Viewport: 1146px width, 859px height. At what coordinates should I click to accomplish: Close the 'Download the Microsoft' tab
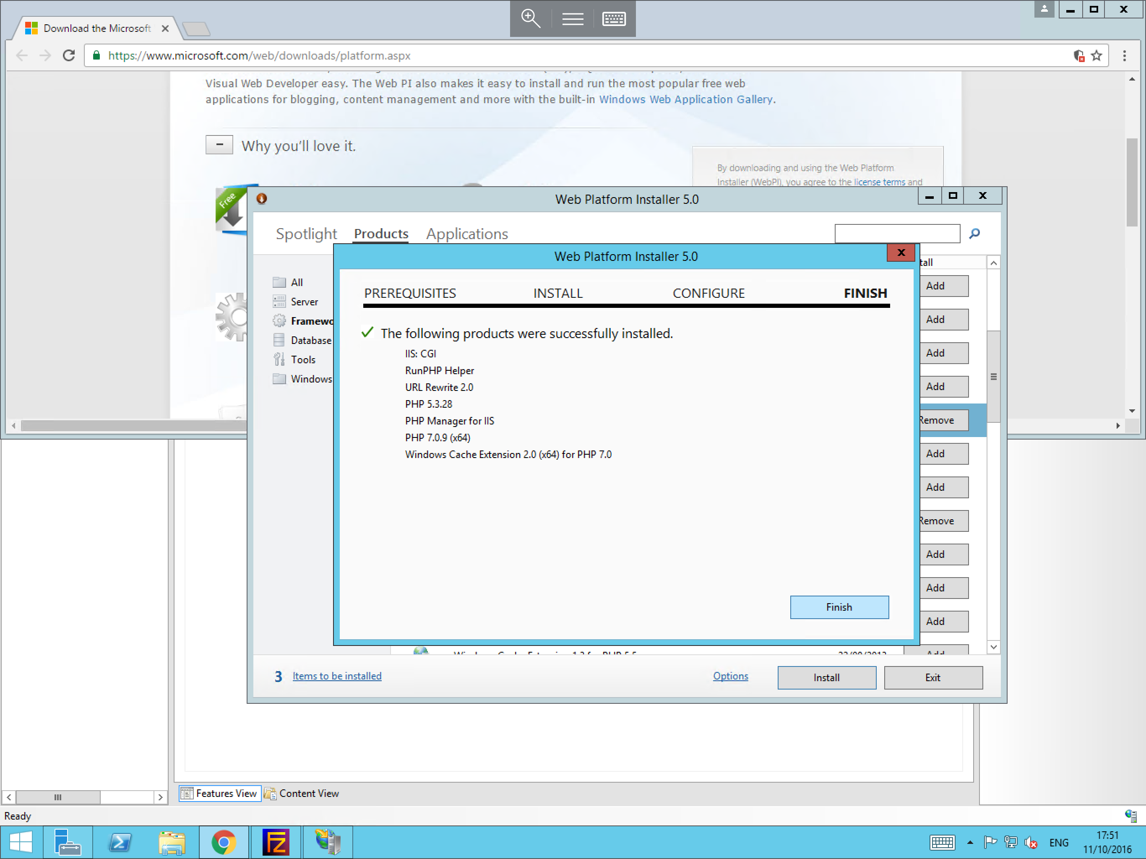[x=165, y=29]
